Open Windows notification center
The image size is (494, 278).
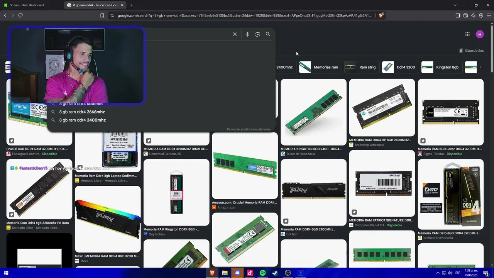(x=486, y=273)
